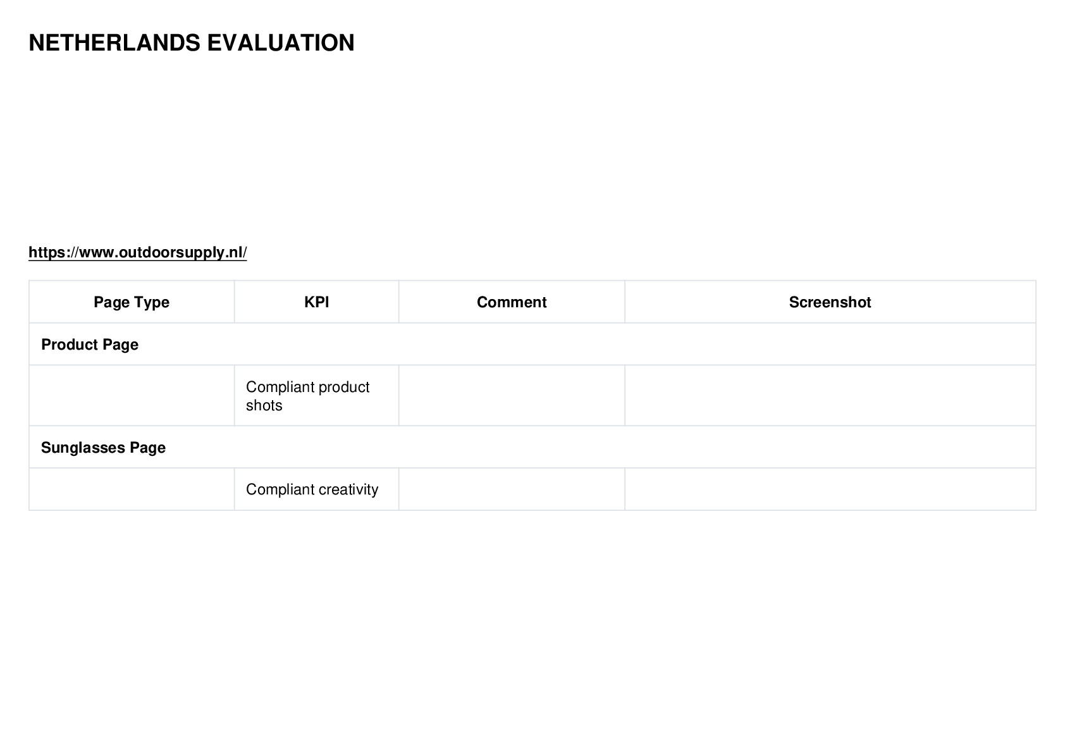1065x753 pixels.
Task: Select the Product Page section row
Action: [x=532, y=345]
